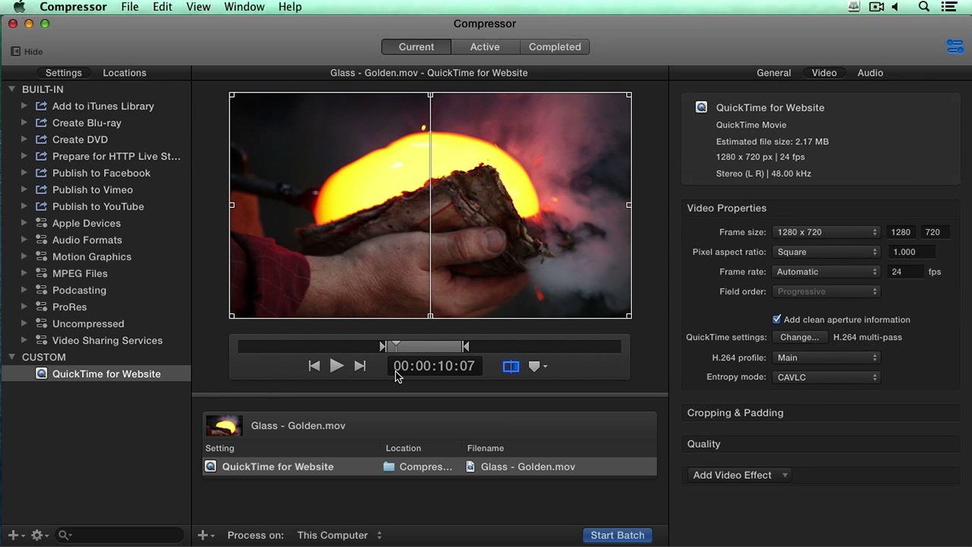972x547 pixels.
Task: Click the settings search field
Action: [119, 535]
